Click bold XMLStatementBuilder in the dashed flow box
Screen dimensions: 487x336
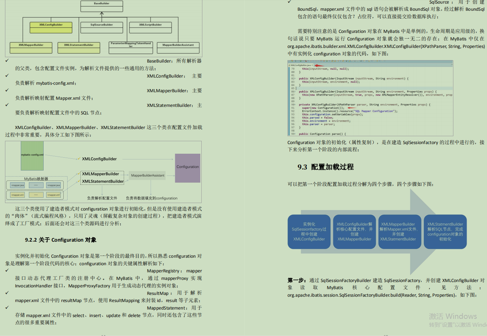coord(103,182)
